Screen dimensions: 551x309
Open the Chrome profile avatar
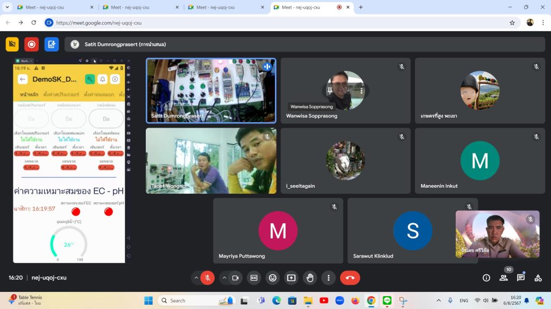coord(530,23)
